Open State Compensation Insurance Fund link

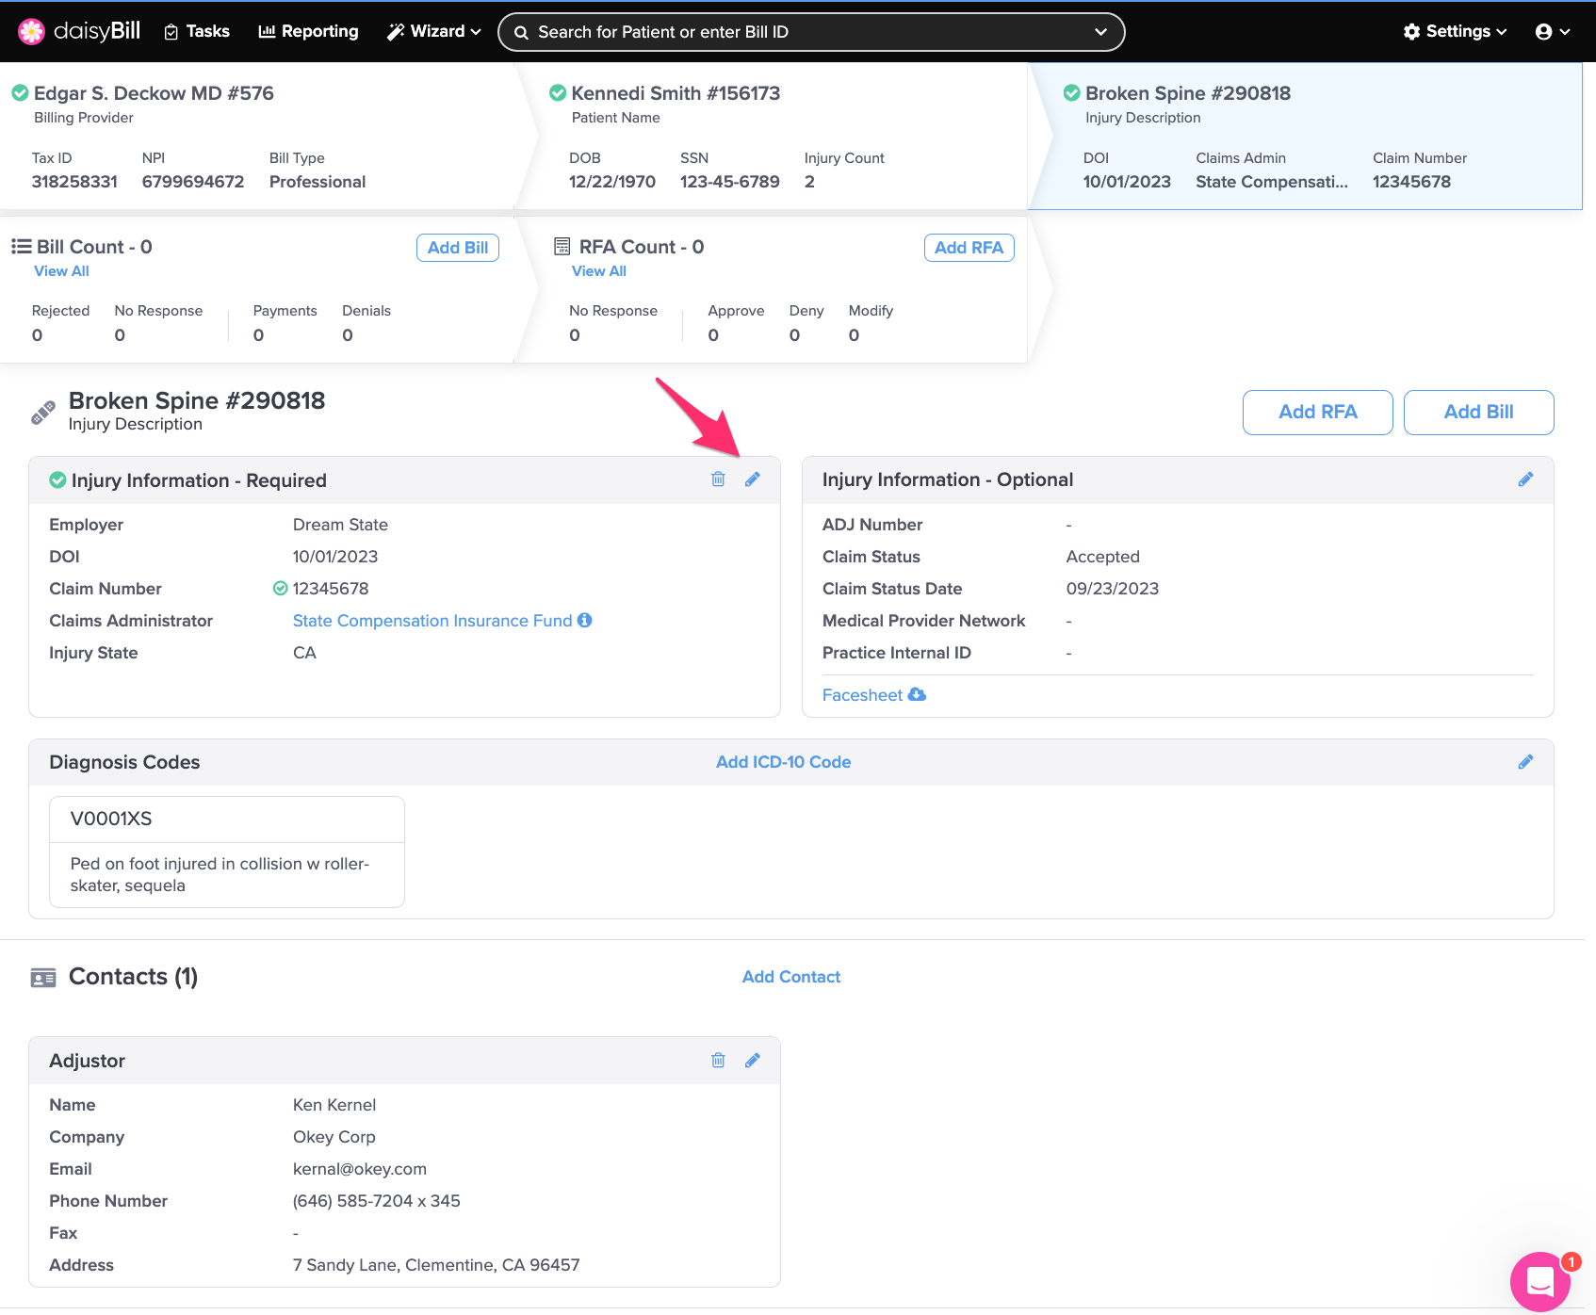point(432,621)
